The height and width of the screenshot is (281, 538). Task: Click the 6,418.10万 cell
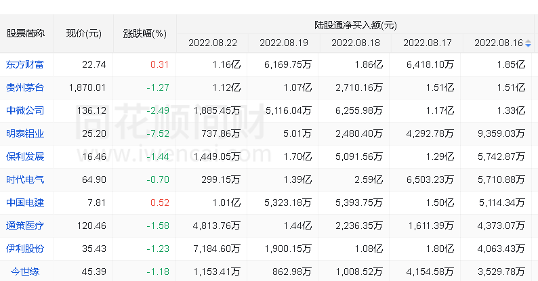click(430, 64)
